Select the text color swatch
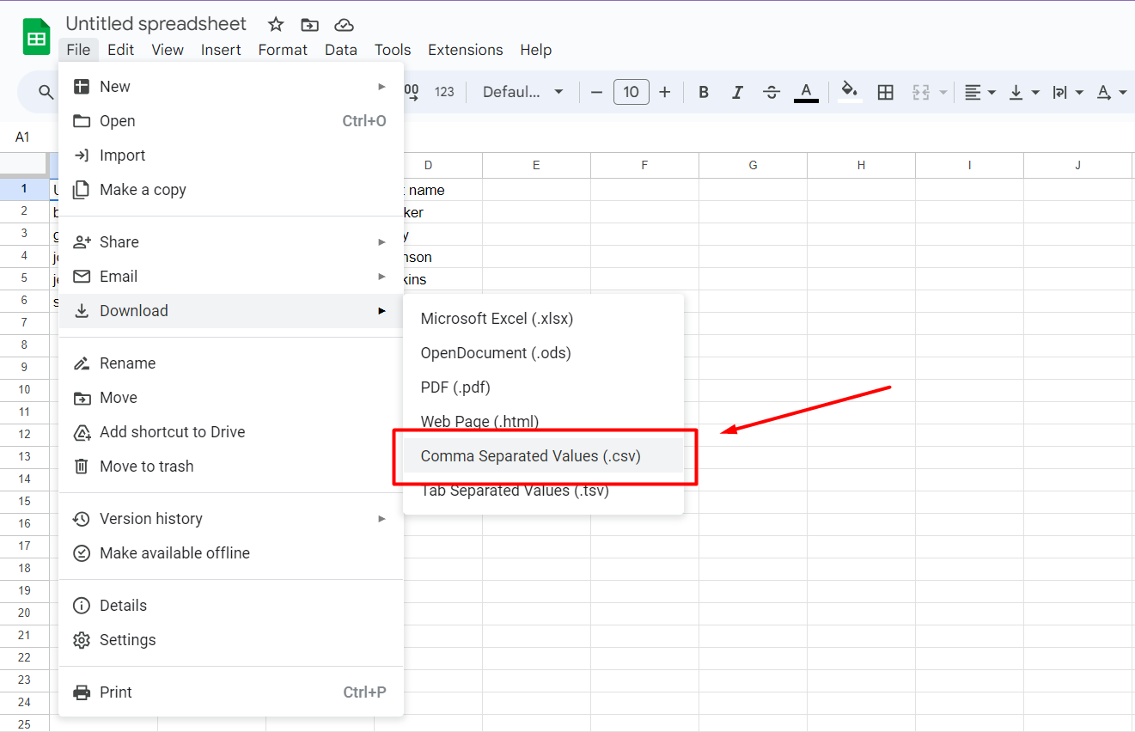The width and height of the screenshot is (1135, 732). [806, 92]
